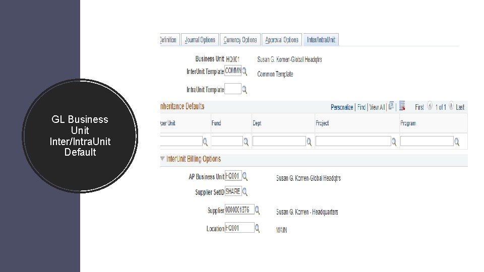Click the Common Template description text
The height and width of the screenshot is (272, 484).
[275, 74]
